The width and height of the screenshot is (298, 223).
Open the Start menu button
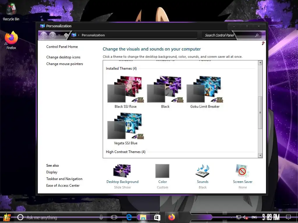(x=7, y=217)
